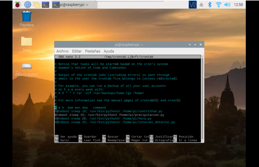Select the linux folder on desktop
259x167 pixels.
click(26, 41)
